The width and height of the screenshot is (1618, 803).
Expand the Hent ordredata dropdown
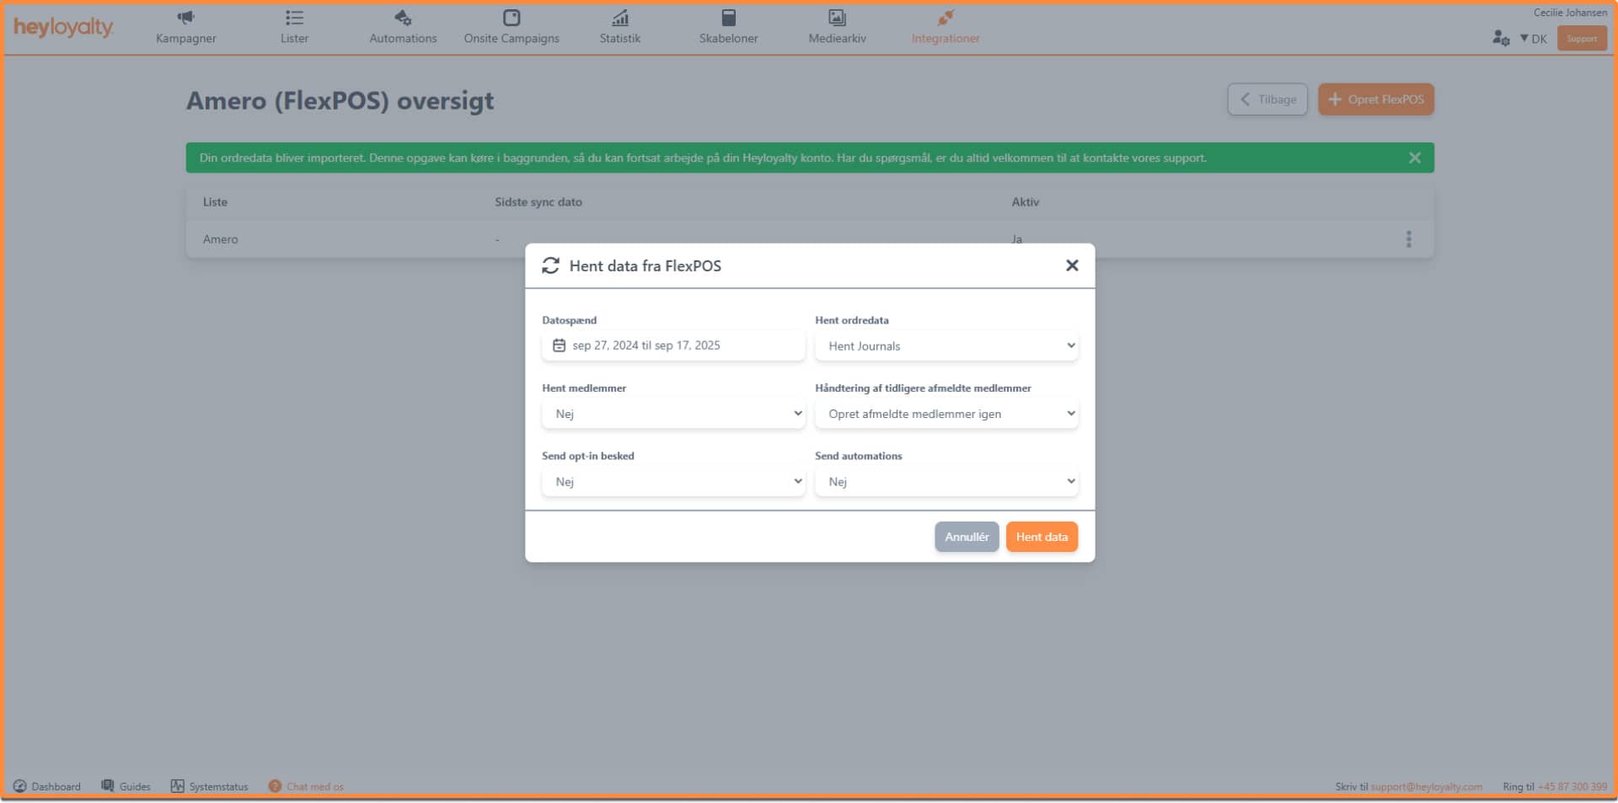pyautogui.click(x=946, y=345)
